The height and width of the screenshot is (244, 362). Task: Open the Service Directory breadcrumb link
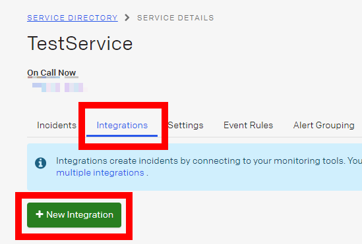pos(73,18)
